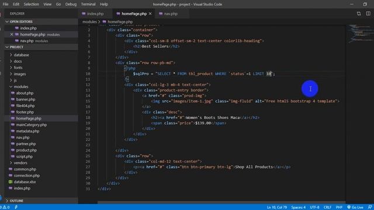This screenshot has height=210, width=374.
Task: Open the Edit menu
Action: point(16,4)
